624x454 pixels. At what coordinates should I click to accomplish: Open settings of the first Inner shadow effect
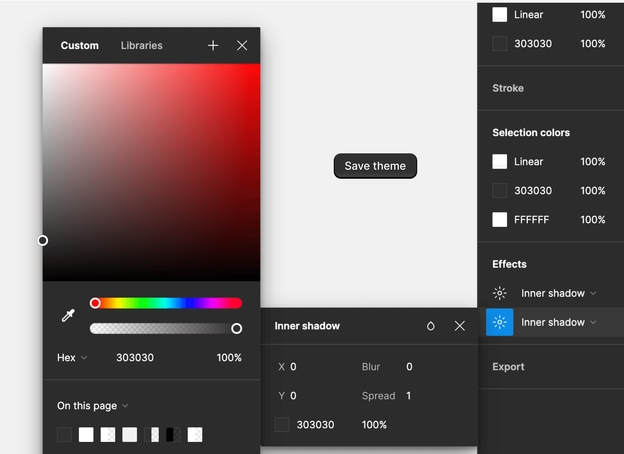[x=499, y=293]
